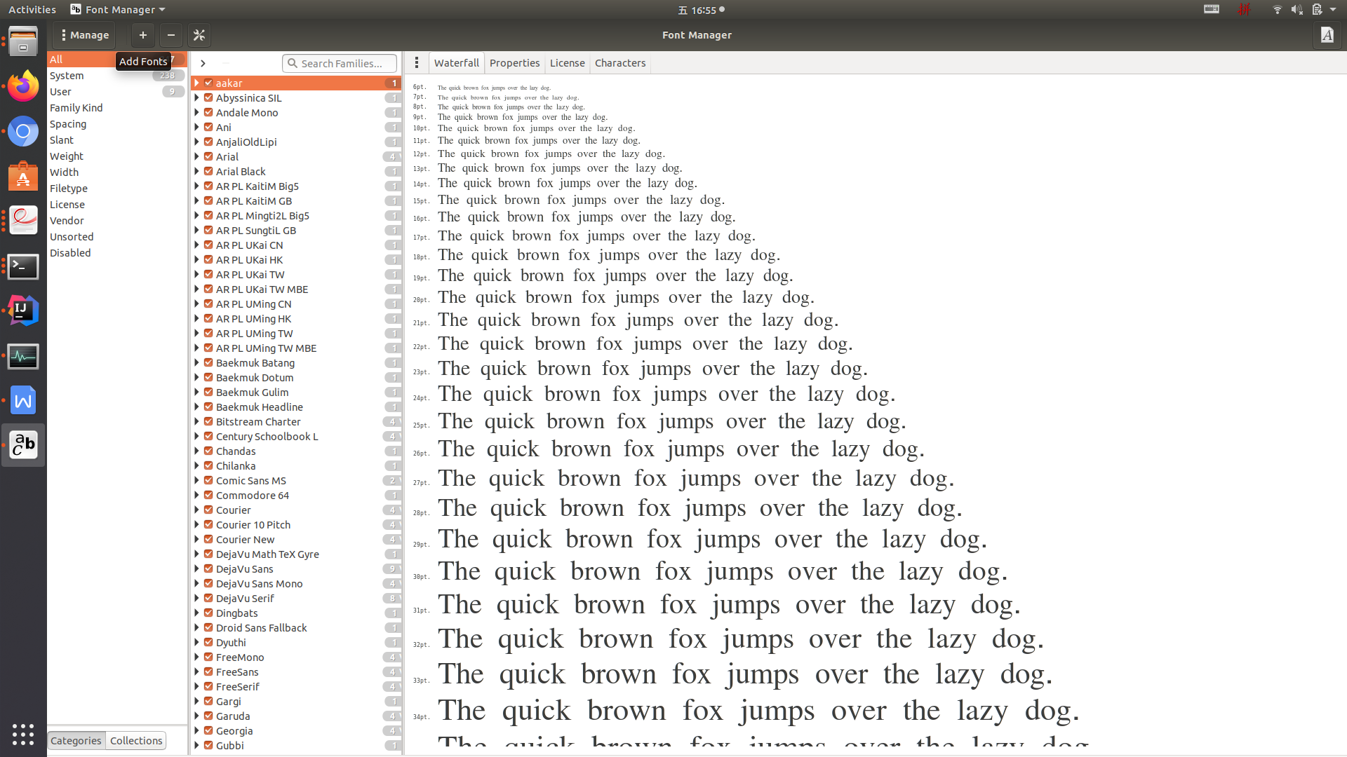The height and width of the screenshot is (757, 1347).
Task: Click the Add Fonts plus icon
Action: click(x=142, y=35)
